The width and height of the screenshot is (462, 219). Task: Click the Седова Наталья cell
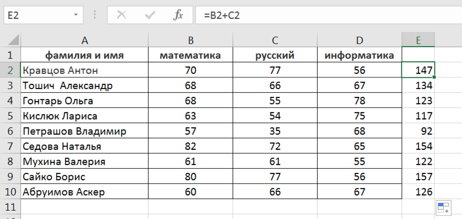pos(84,146)
